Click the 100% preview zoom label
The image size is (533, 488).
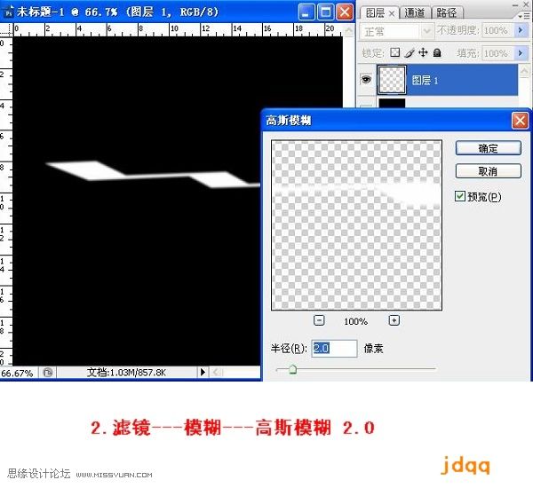click(356, 321)
